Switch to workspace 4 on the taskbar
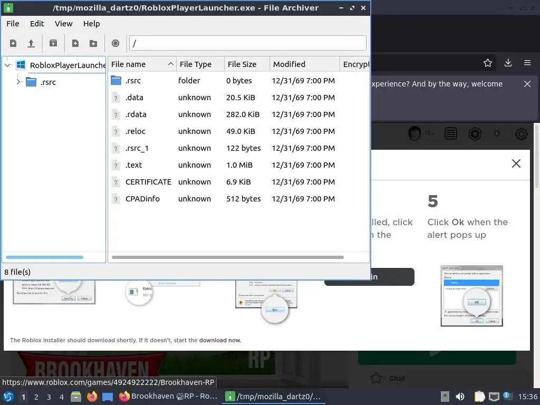This screenshot has width=540, height=405. [62, 397]
